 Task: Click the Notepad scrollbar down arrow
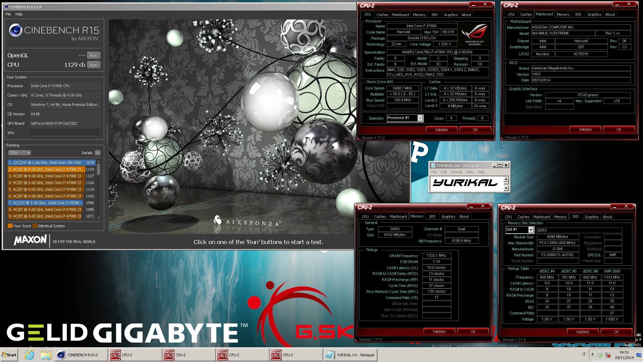tap(506, 188)
